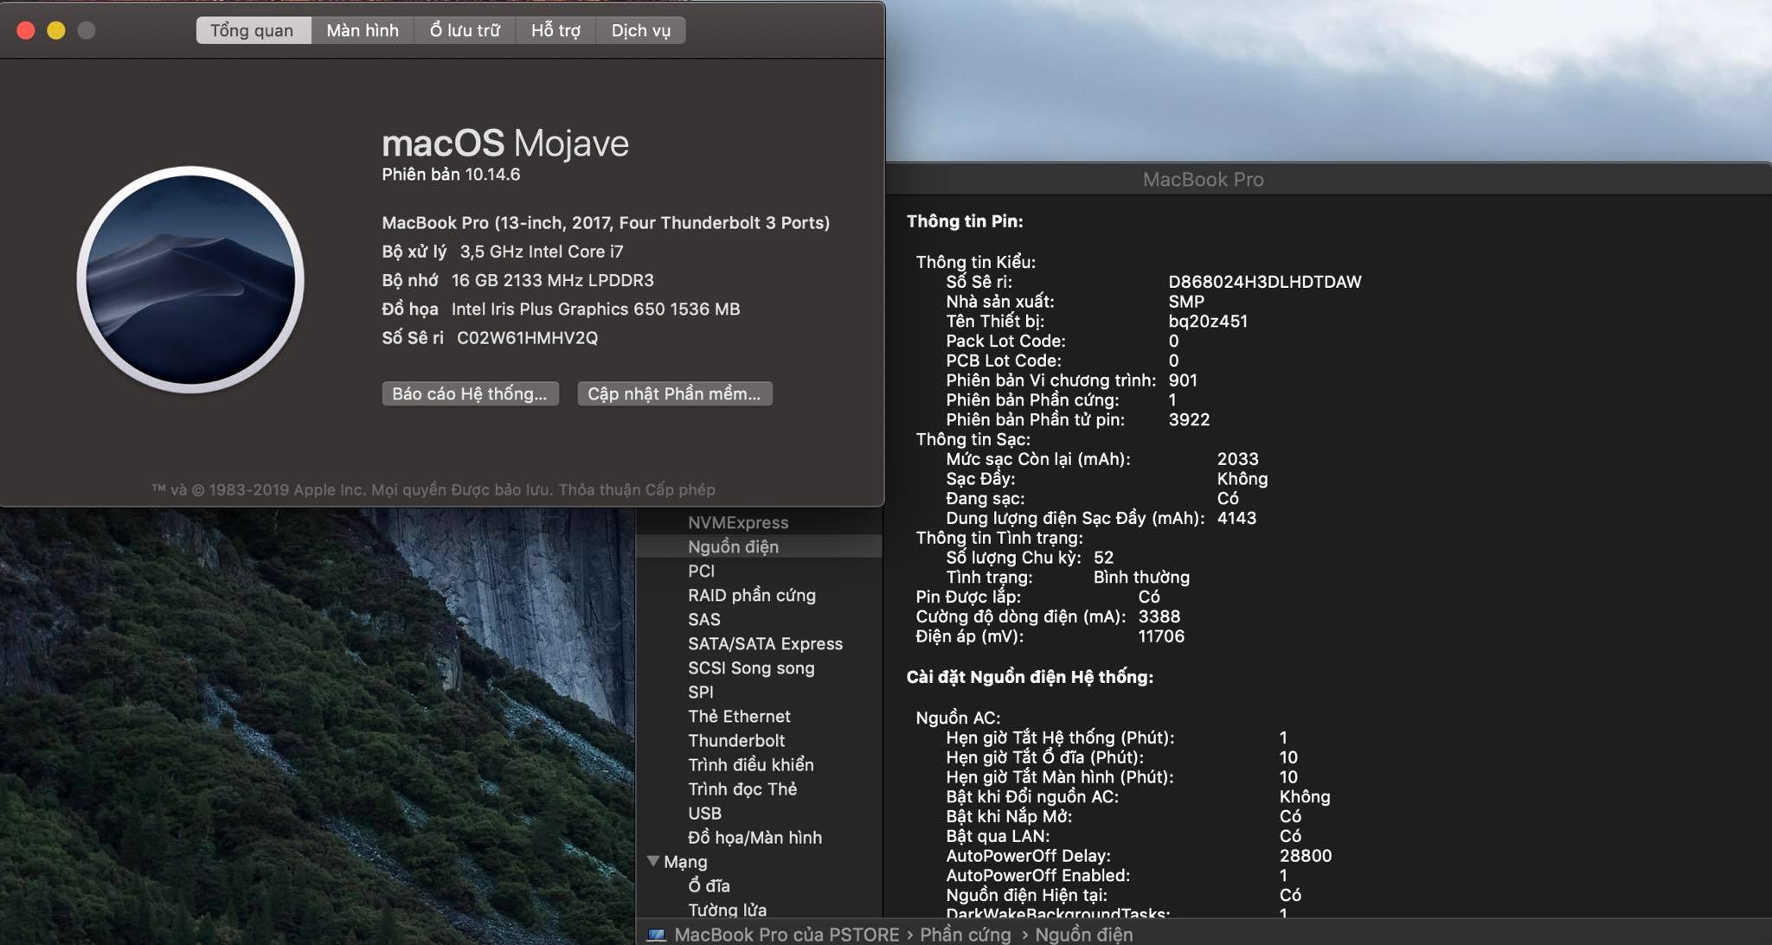The height and width of the screenshot is (945, 1772).
Task: Open the Dịch vụ tab
Action: 640,30
